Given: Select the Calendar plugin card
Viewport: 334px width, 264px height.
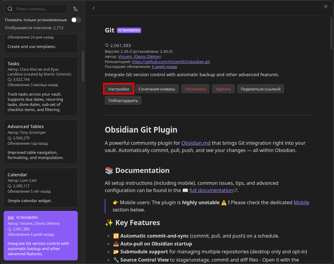Looking at the screenshot, I should (40, 188).
